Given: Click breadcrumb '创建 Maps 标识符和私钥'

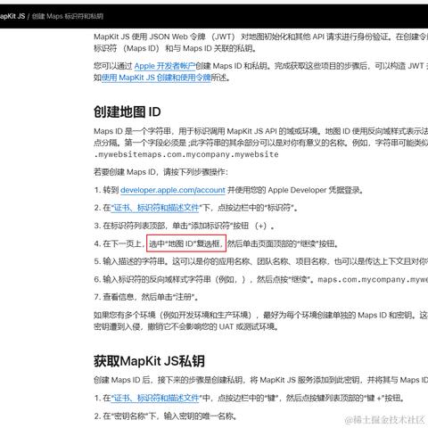Looking at the screenshot, I should click(68, 16).
